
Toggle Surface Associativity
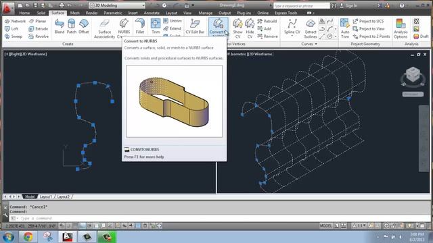click(x=104, y=28)
